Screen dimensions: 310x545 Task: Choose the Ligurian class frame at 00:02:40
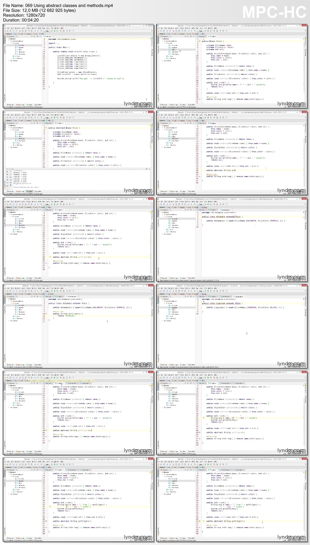coord(232,326)
